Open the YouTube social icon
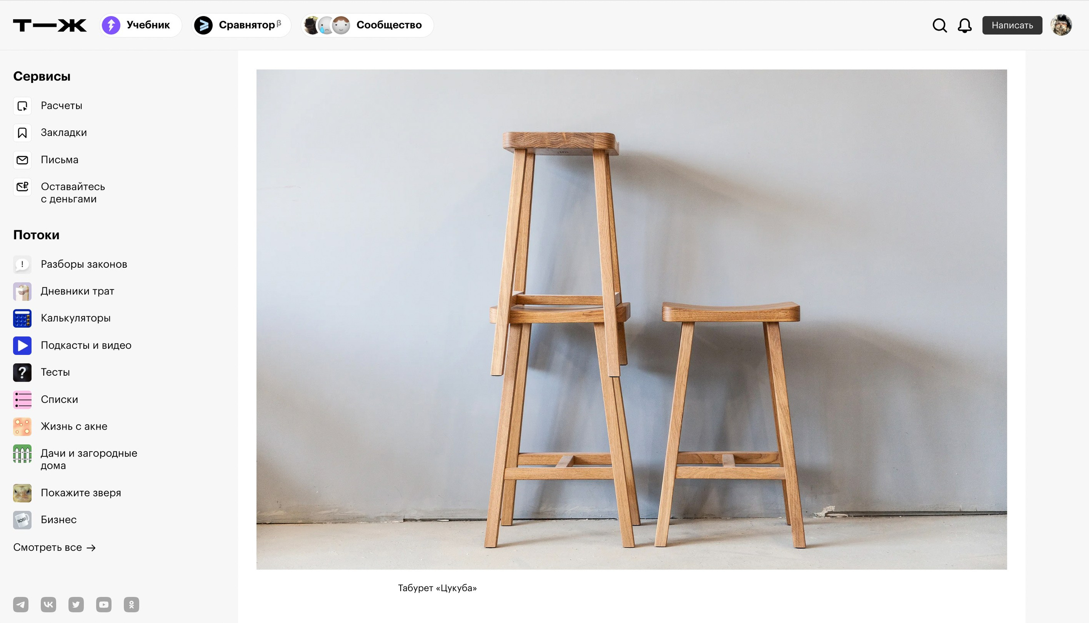The image size is (1089, 623). pos(104,604)
